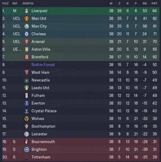Click the Brentford bee crest icon
This screenshot has width=161, height=162.
[x=26, y=57]
